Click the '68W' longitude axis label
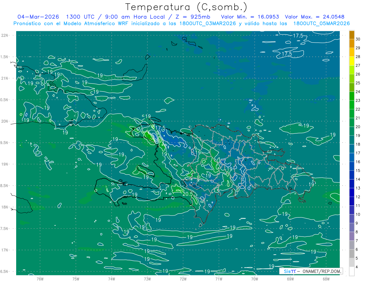The width and height of the screenshot is (366, 283). pyautogui.click(x=326, y=279)
